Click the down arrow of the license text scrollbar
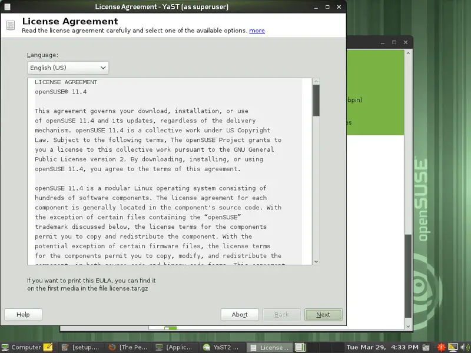Image resolution: width=471 pixels, height=353 pixels. pyautogui.click(x=316, y=262)
